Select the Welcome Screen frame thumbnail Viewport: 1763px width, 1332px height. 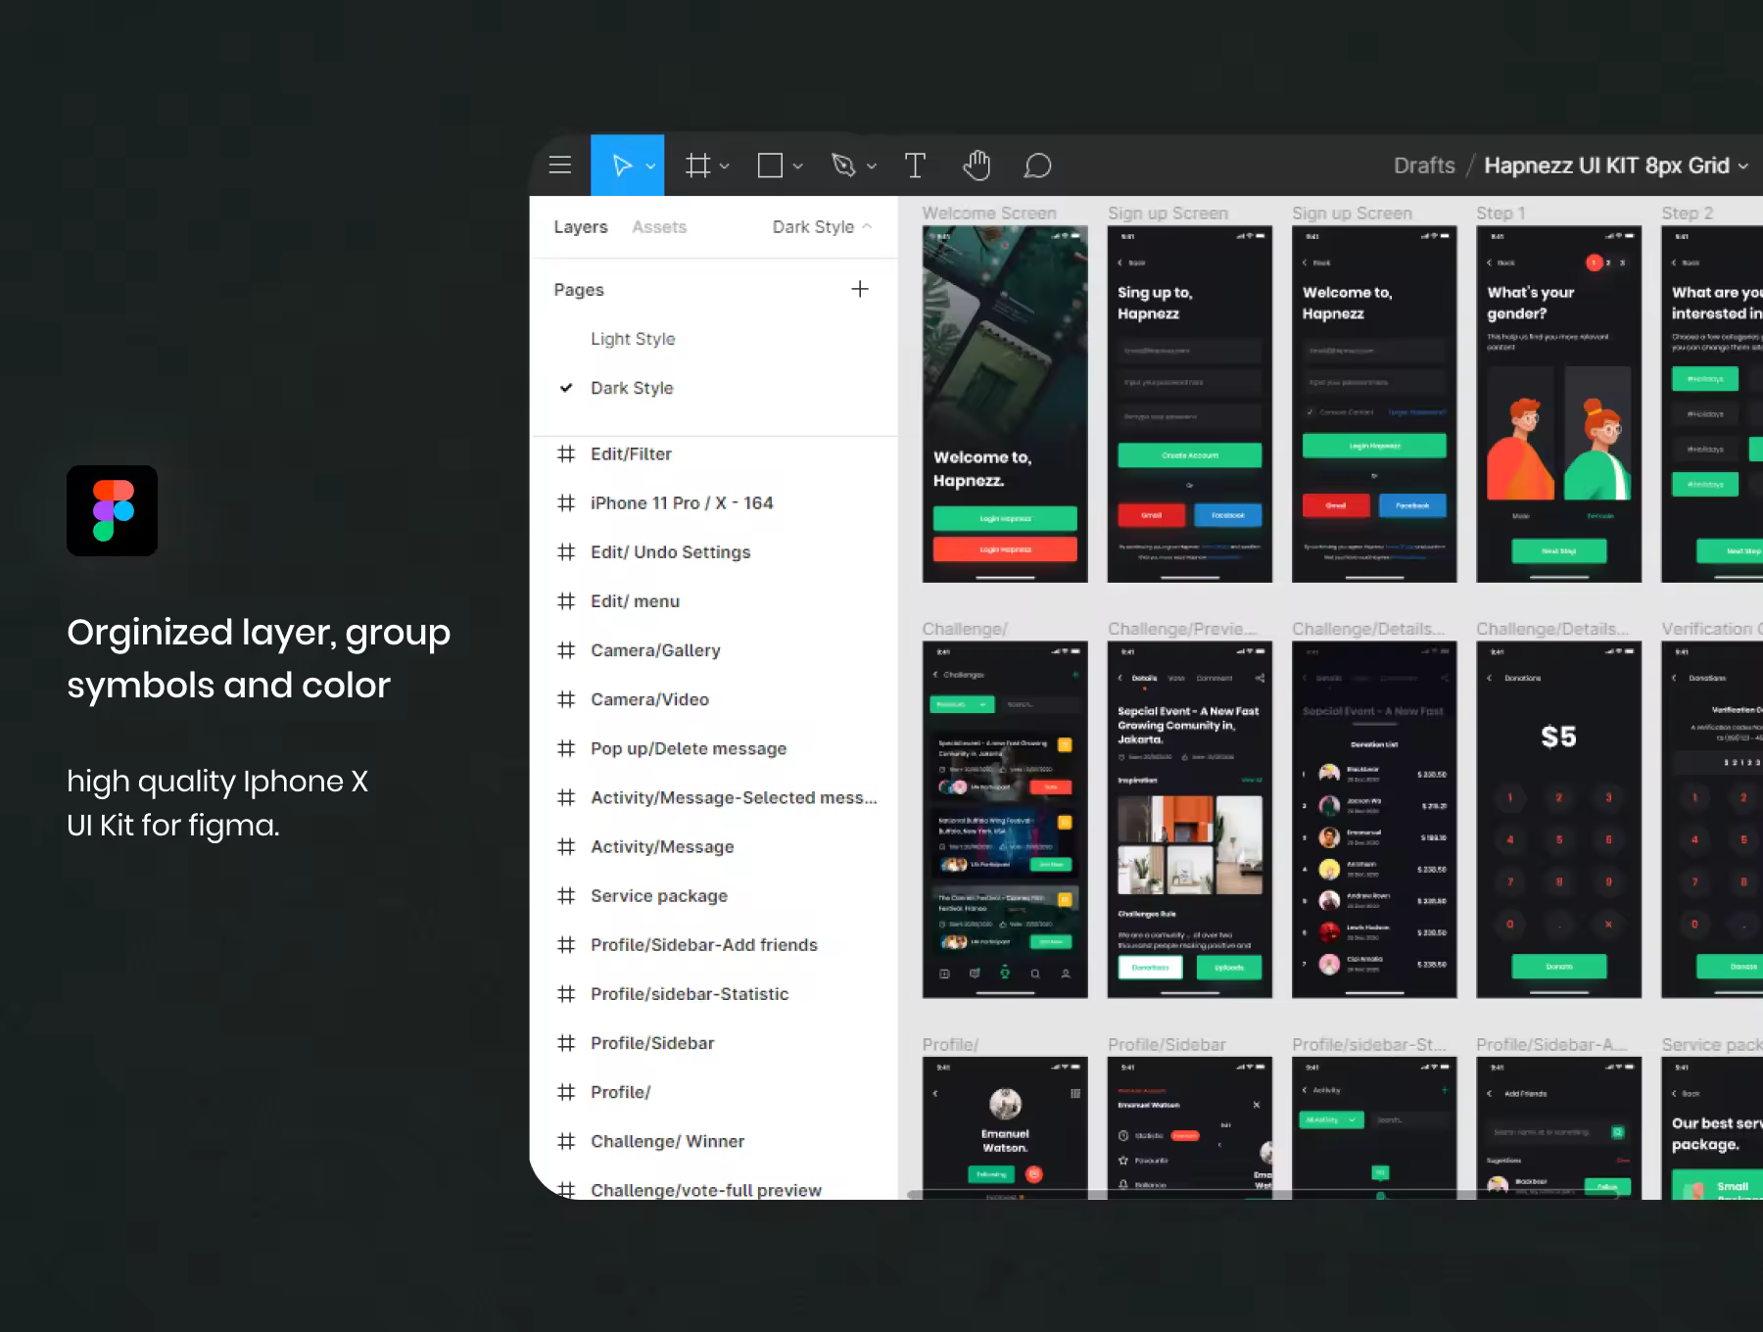[x=1005, y=404]
